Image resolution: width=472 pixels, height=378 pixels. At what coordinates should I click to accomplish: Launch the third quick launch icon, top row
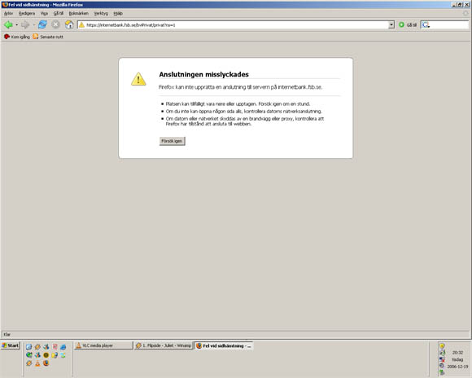[46, 347]
